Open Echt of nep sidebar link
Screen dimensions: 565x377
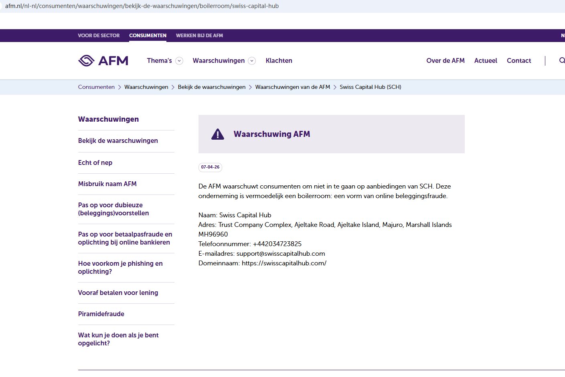95,163
